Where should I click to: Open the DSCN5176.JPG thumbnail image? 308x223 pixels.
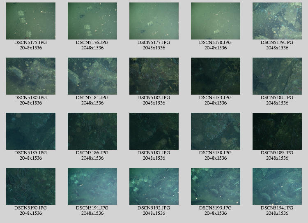pos(92,21)
